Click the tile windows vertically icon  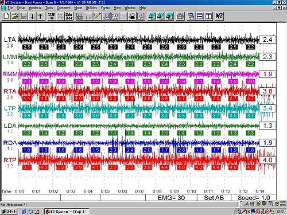point(208,16)
